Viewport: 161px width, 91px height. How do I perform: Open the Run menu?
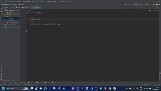37,2
